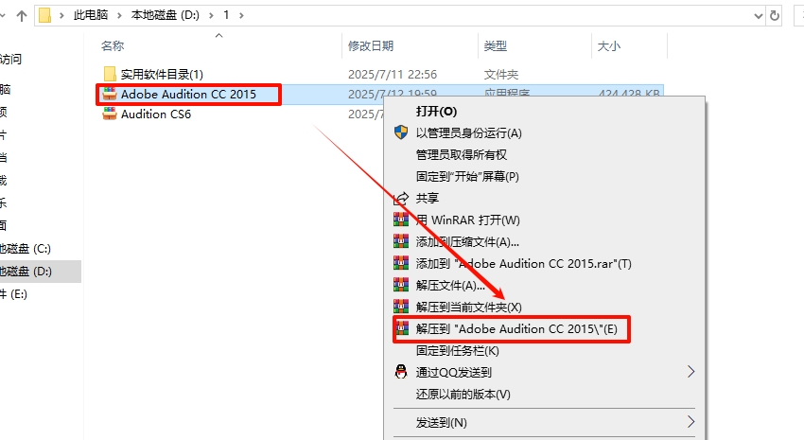
Task: Refresh the folder with the refresh button
Action: [775, 16]
